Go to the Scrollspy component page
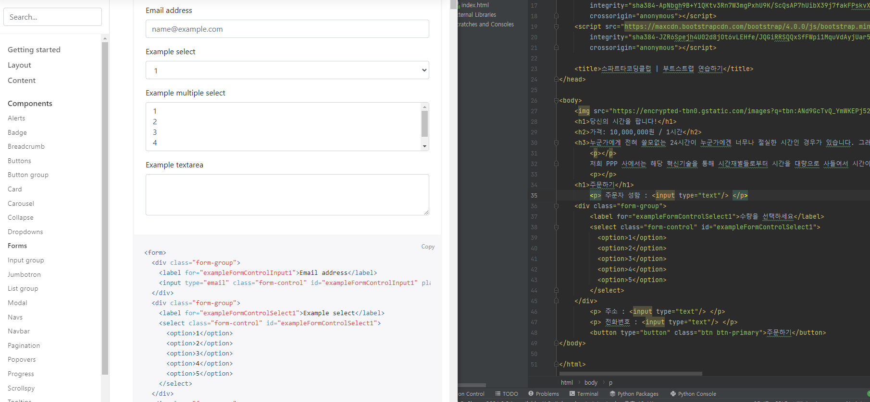This screenshot has height=402, width=870. point(21,388)
